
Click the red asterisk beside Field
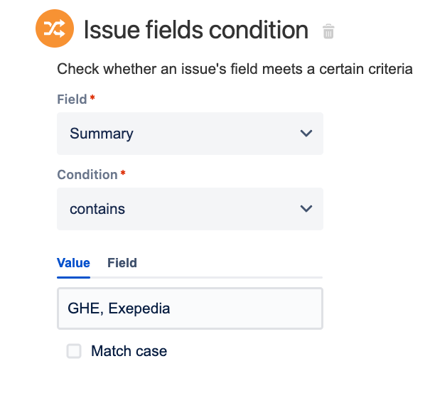(92, 97)
